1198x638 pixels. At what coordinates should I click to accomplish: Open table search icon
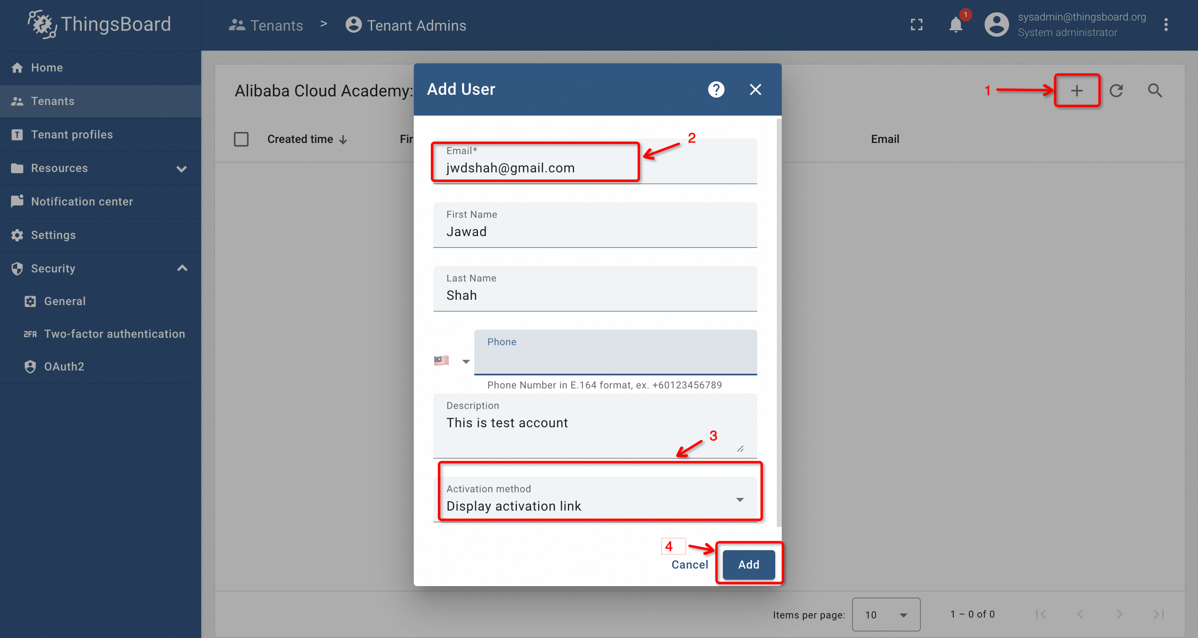click(x=1154, y=90)
